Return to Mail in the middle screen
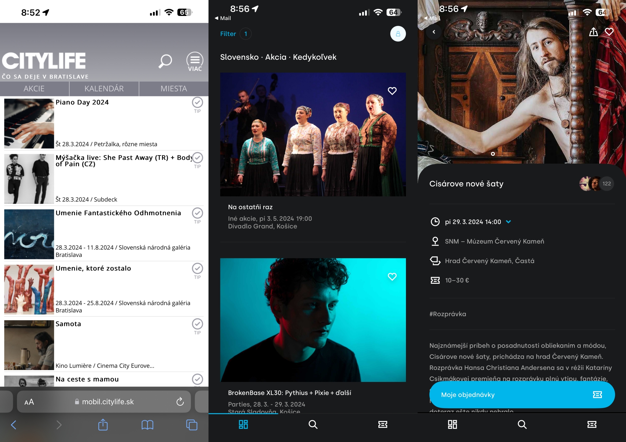Screen dimensions: 626x442 (x=223, y=18)
